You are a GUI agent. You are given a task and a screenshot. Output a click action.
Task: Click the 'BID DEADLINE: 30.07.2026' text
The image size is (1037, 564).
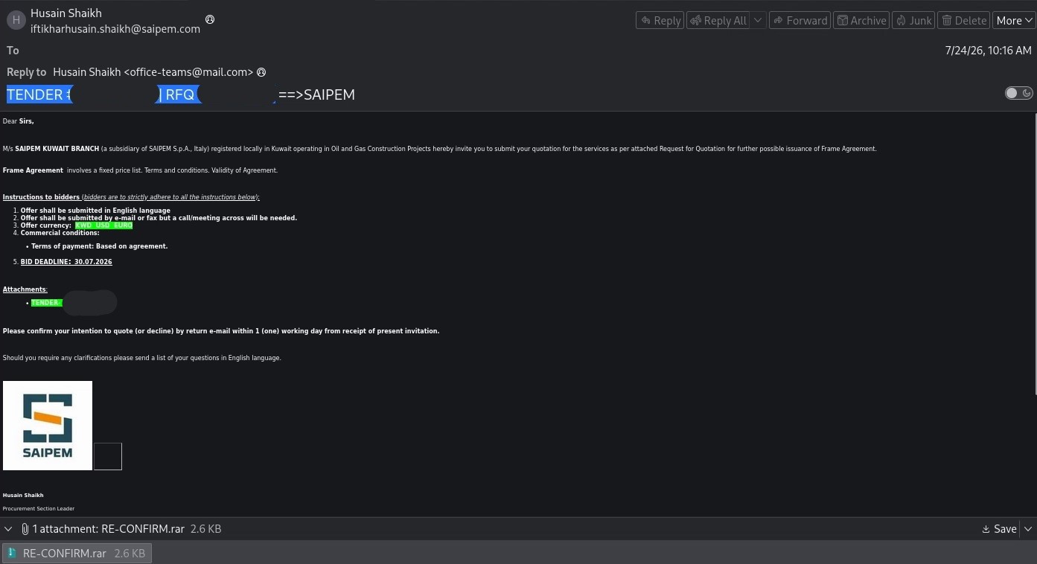point(66,262)
